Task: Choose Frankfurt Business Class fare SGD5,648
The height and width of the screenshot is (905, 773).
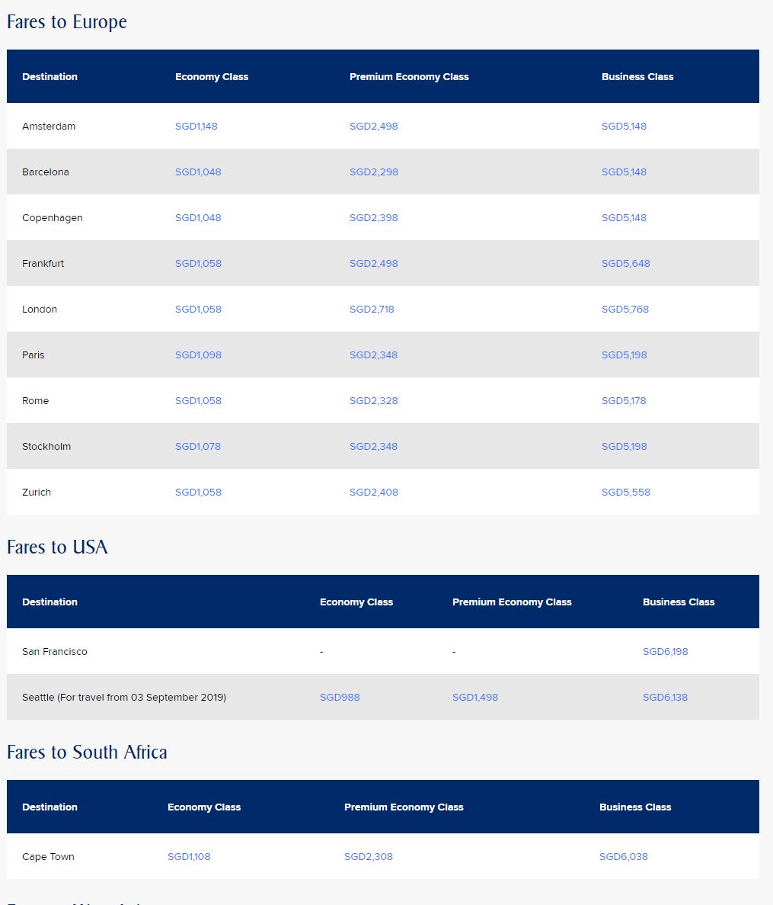Action: click(625, 264)
